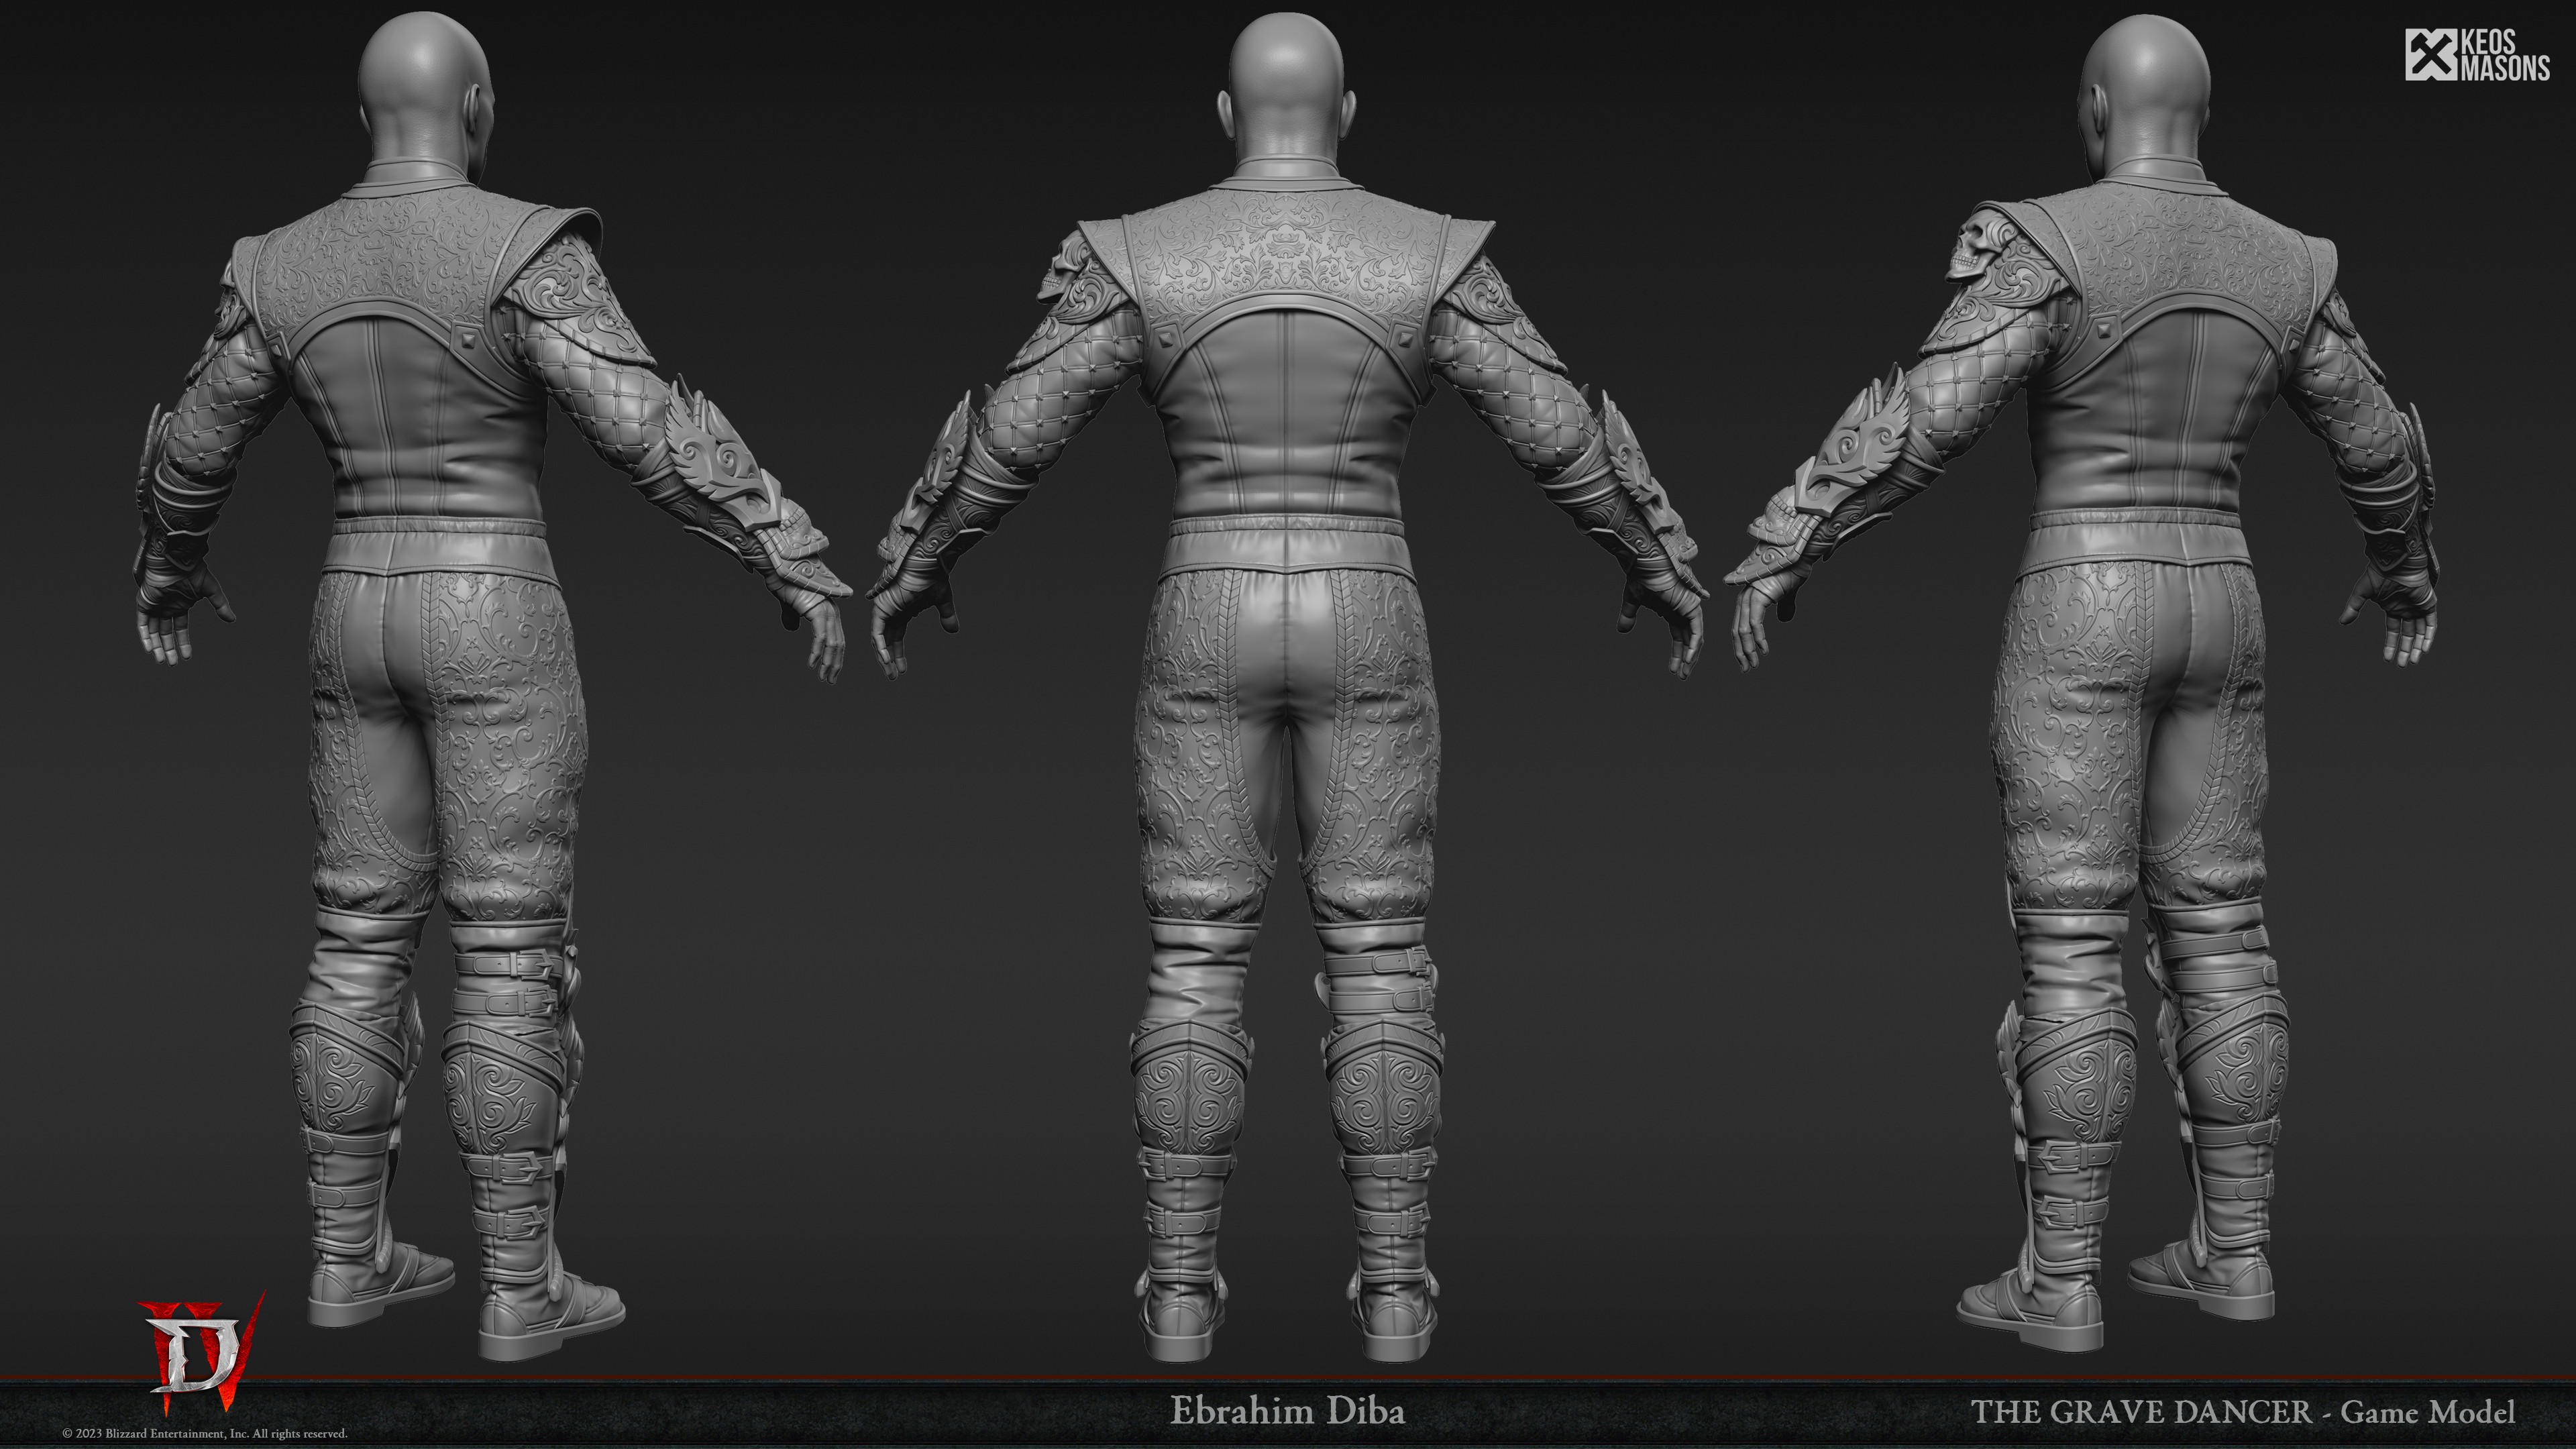Click the Blizzard Entertainment copyright notice
The image size is (2576, 1449).
[205, 1433]
